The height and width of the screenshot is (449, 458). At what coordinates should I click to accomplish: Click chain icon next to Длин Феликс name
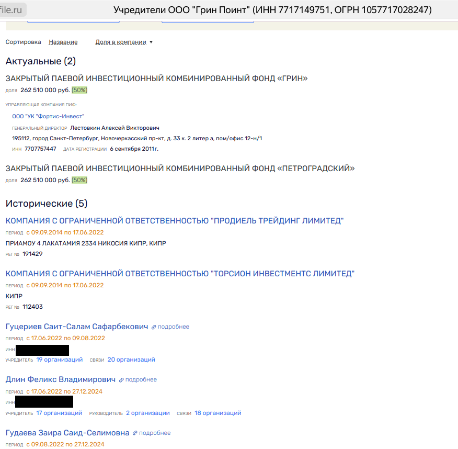pos(121,380)
